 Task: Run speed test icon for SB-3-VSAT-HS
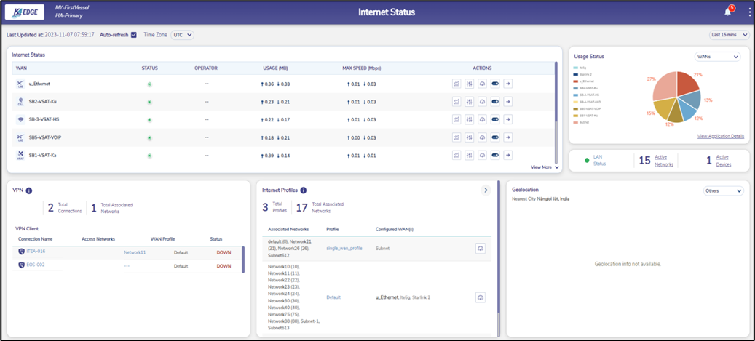[x=482, y=119]
